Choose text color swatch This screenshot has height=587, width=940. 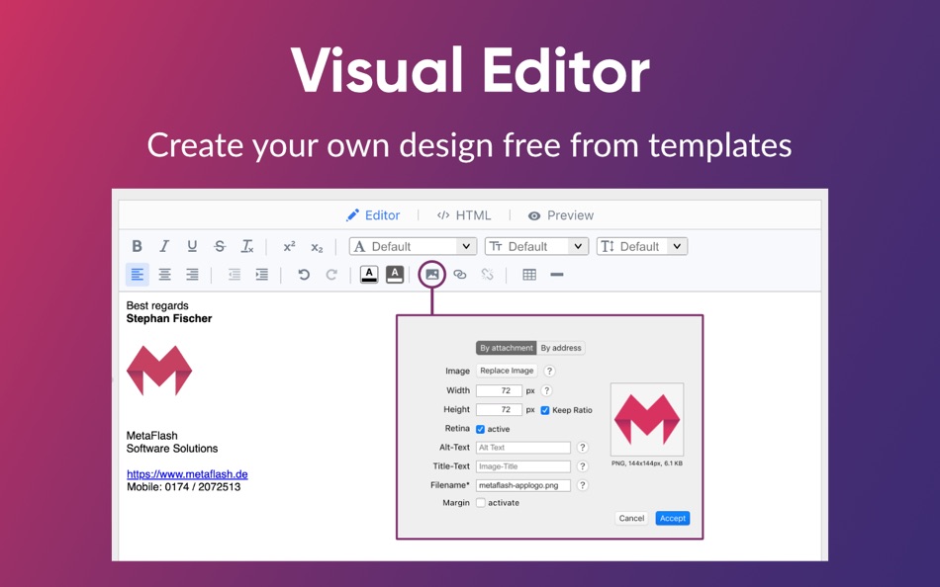tap(369, 275)
